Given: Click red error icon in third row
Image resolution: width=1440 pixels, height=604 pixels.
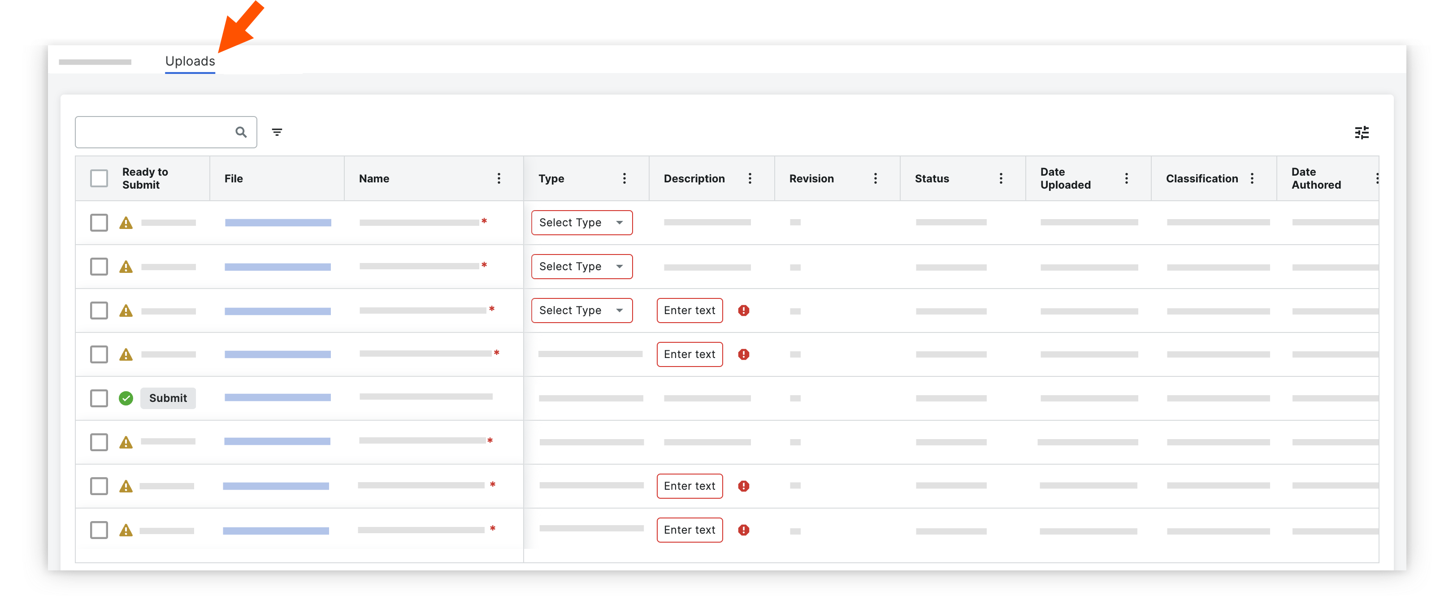Looking at the screenshot, I should coord(743,311).
